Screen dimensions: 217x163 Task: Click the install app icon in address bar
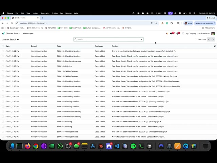click(152, 23)
